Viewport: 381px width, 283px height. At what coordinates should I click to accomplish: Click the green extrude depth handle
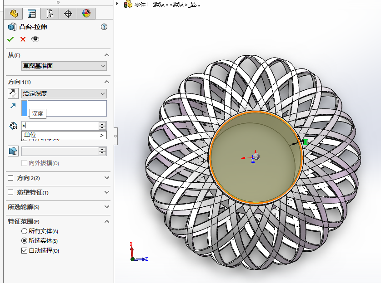point(306,142)
